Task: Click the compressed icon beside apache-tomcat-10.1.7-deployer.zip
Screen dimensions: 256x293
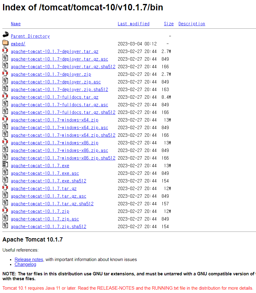Action: tap(5, 72)
